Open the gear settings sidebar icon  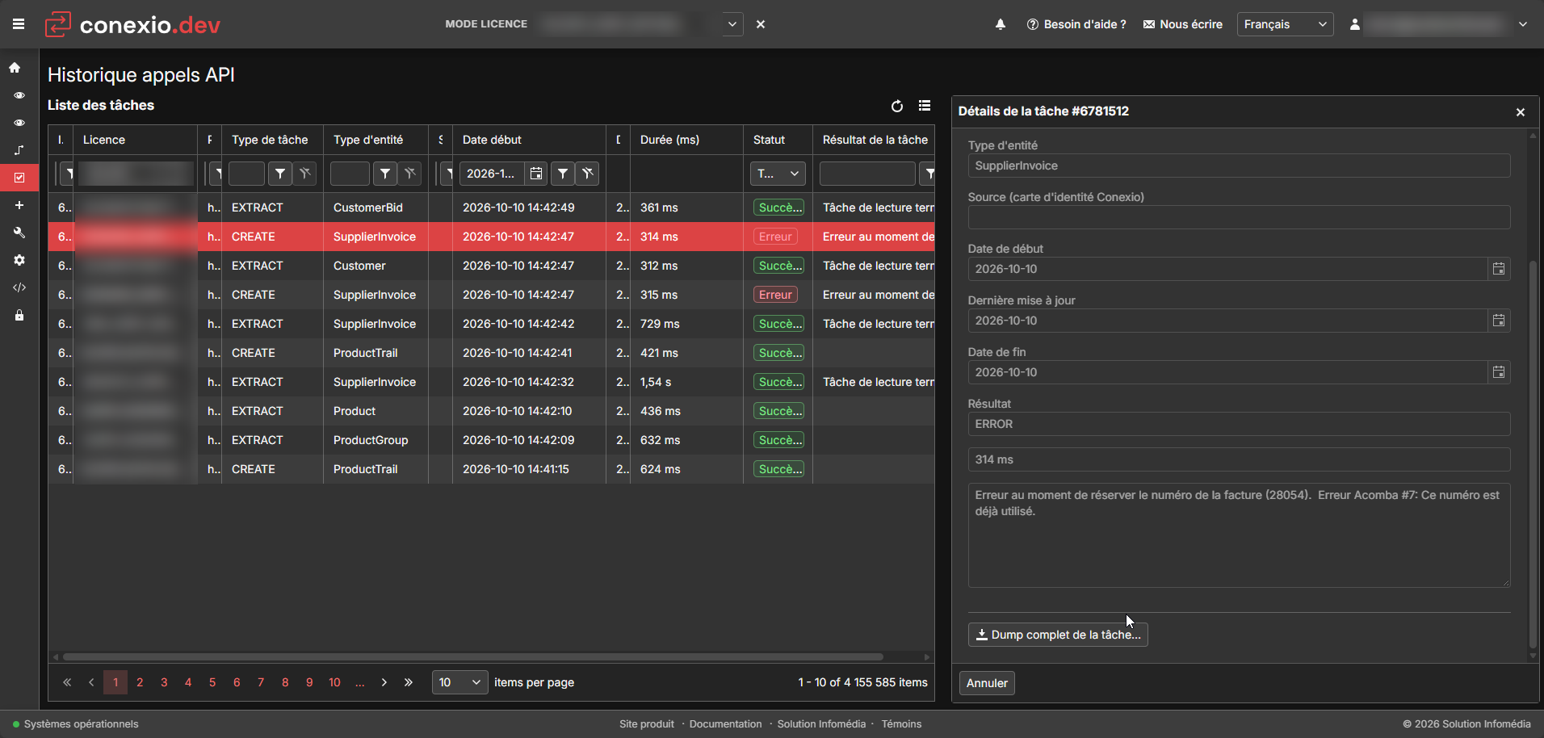tap(19, 260)
